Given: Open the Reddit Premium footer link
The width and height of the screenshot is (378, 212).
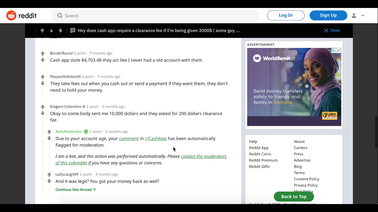Looking at the screenshot, I should [263, 160].
